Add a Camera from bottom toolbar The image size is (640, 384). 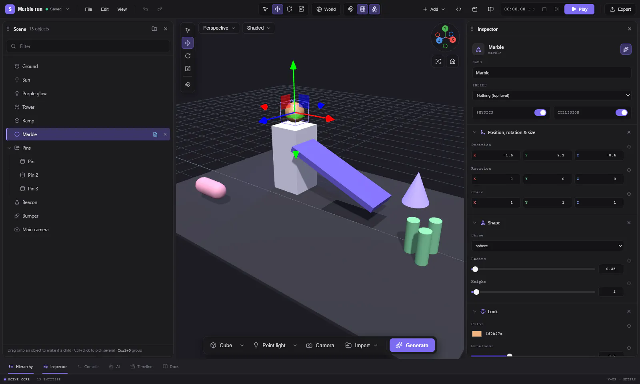320,346
